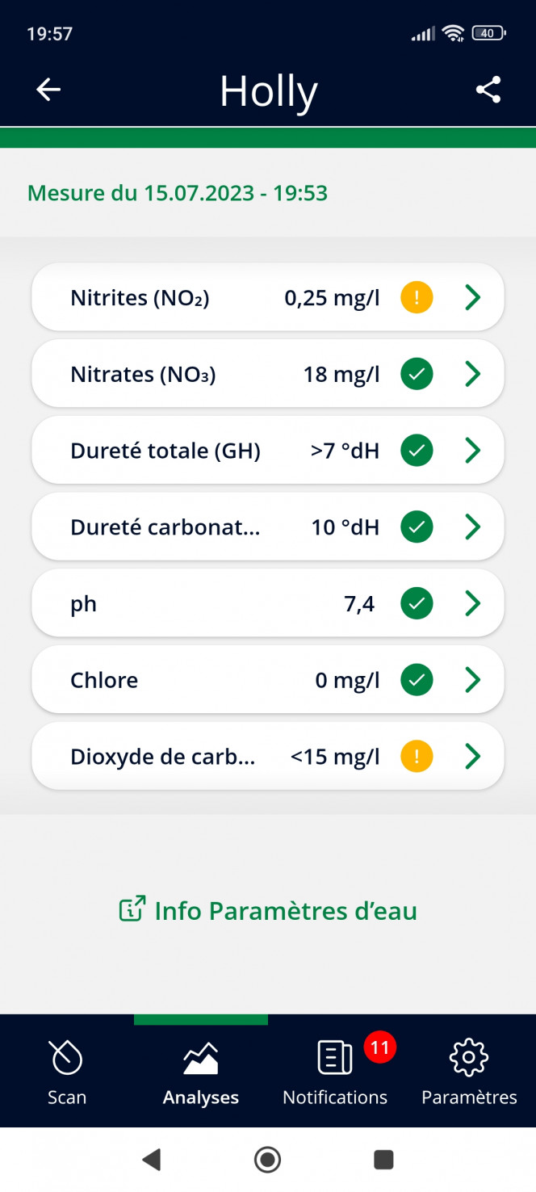Open the Scan water-drop icon
This screenshot has width=536, height=1192.
(66, 1057)
